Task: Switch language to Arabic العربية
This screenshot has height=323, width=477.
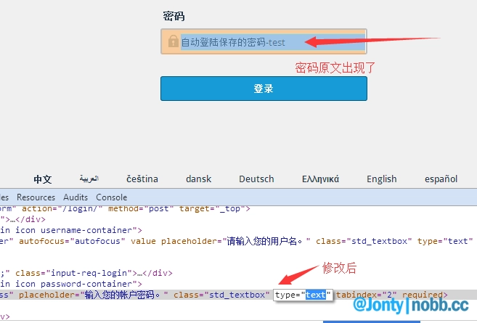Action: click(x=89, y=179)
